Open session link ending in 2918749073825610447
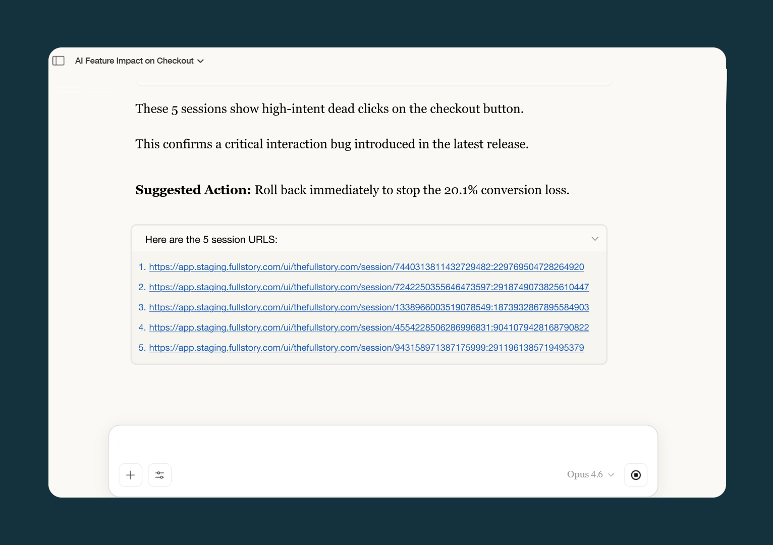Screen dimensions: 773x545 coord(369,287)
